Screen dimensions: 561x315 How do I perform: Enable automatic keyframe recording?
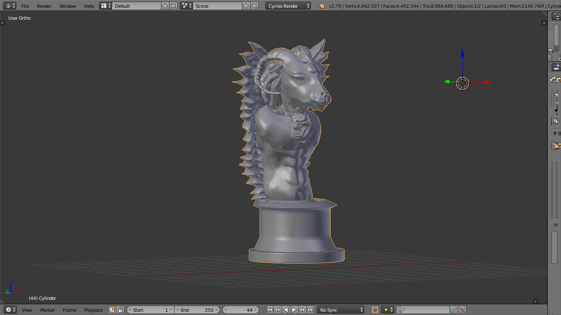(375, 310)
